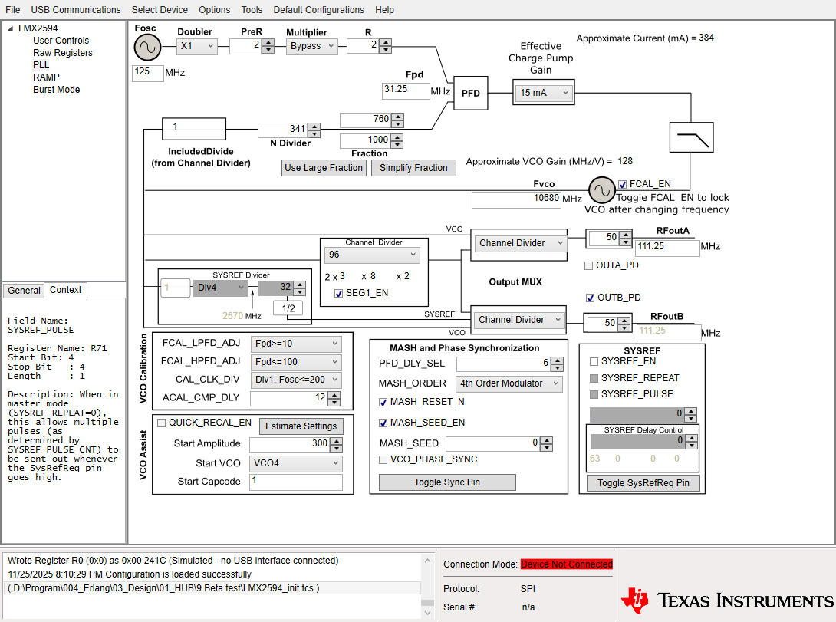Viewport: 836px width, 622px height.
Task: Open the MASH_ORDER dropdown
Action: (x=509, y=383)
